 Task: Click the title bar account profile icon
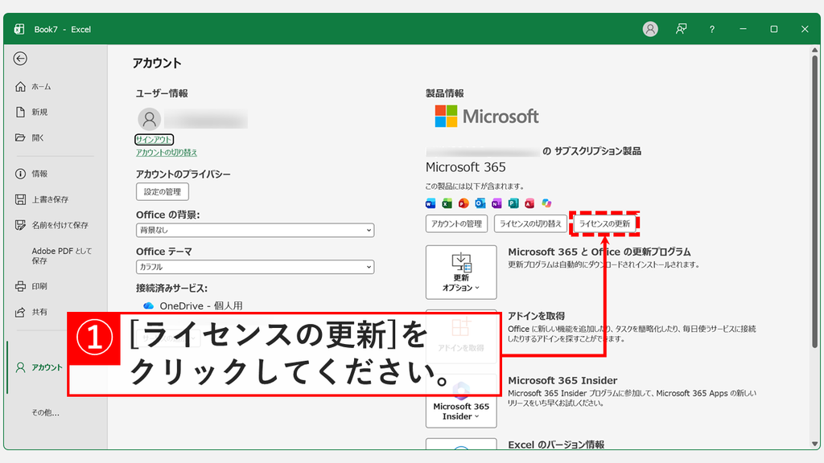(650, 29)
